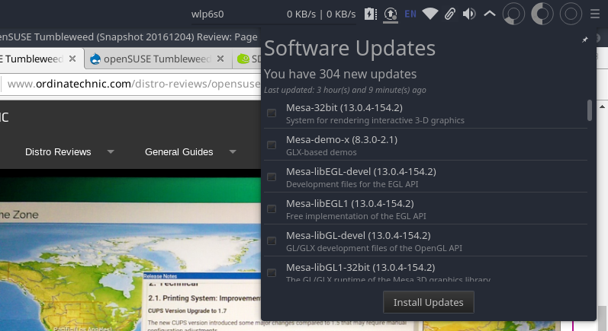Click 'Free implementation of the EGL API' description

point(356,216)
